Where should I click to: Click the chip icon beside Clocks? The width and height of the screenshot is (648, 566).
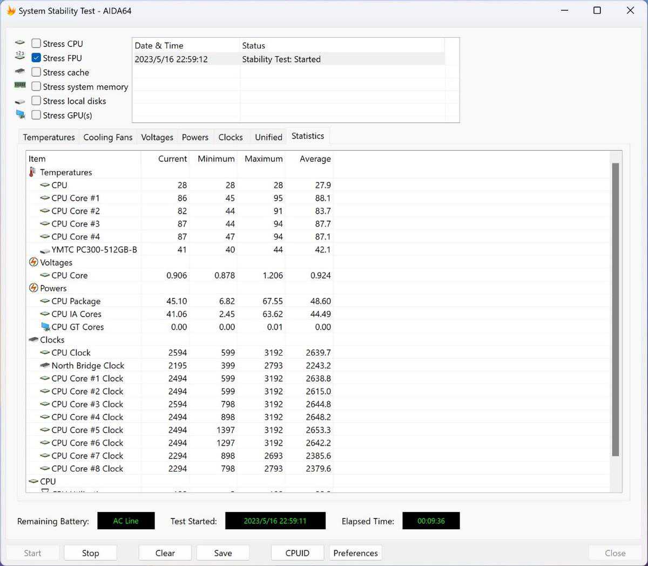(x=33, y=340)
